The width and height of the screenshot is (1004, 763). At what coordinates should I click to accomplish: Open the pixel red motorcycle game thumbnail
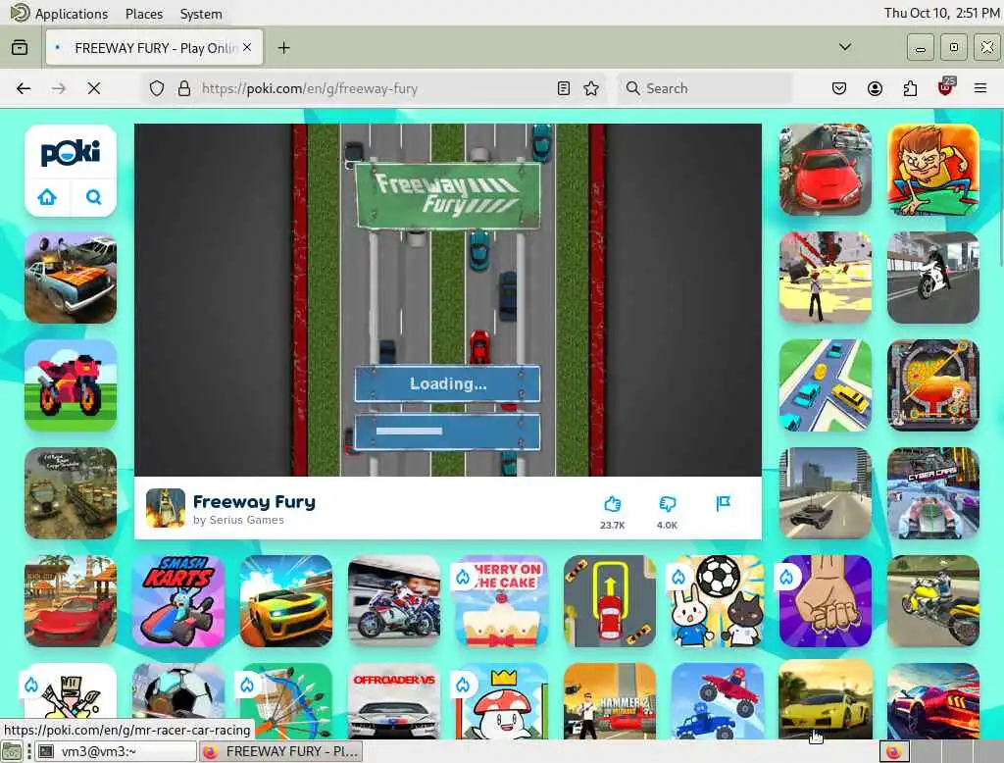tap(71, 385)
